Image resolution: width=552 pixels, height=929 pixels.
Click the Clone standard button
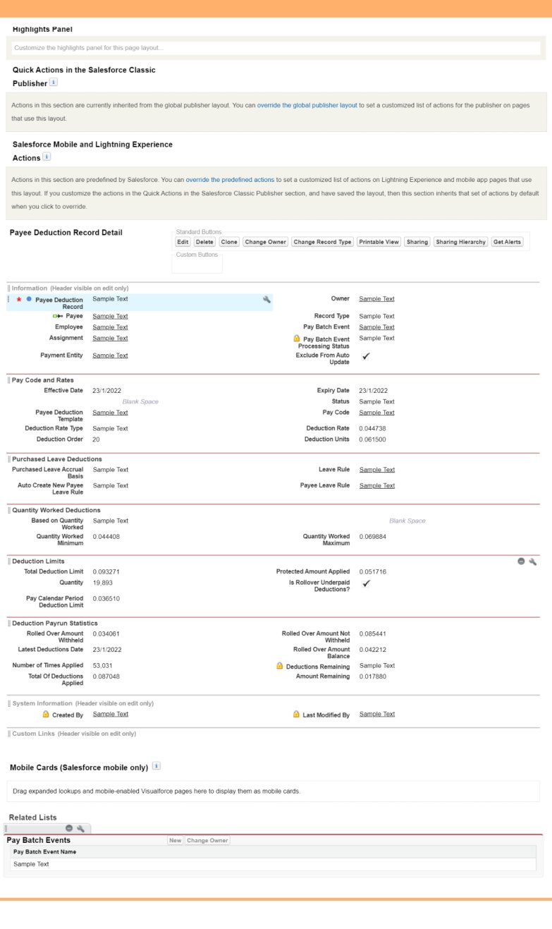pos(229,242)
